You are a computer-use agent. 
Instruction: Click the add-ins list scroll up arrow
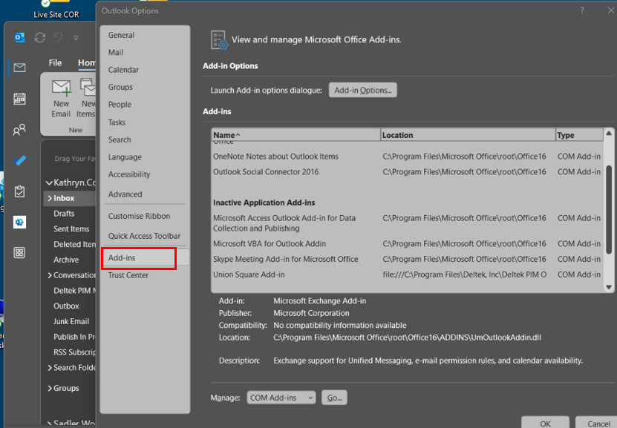(609, 134)
